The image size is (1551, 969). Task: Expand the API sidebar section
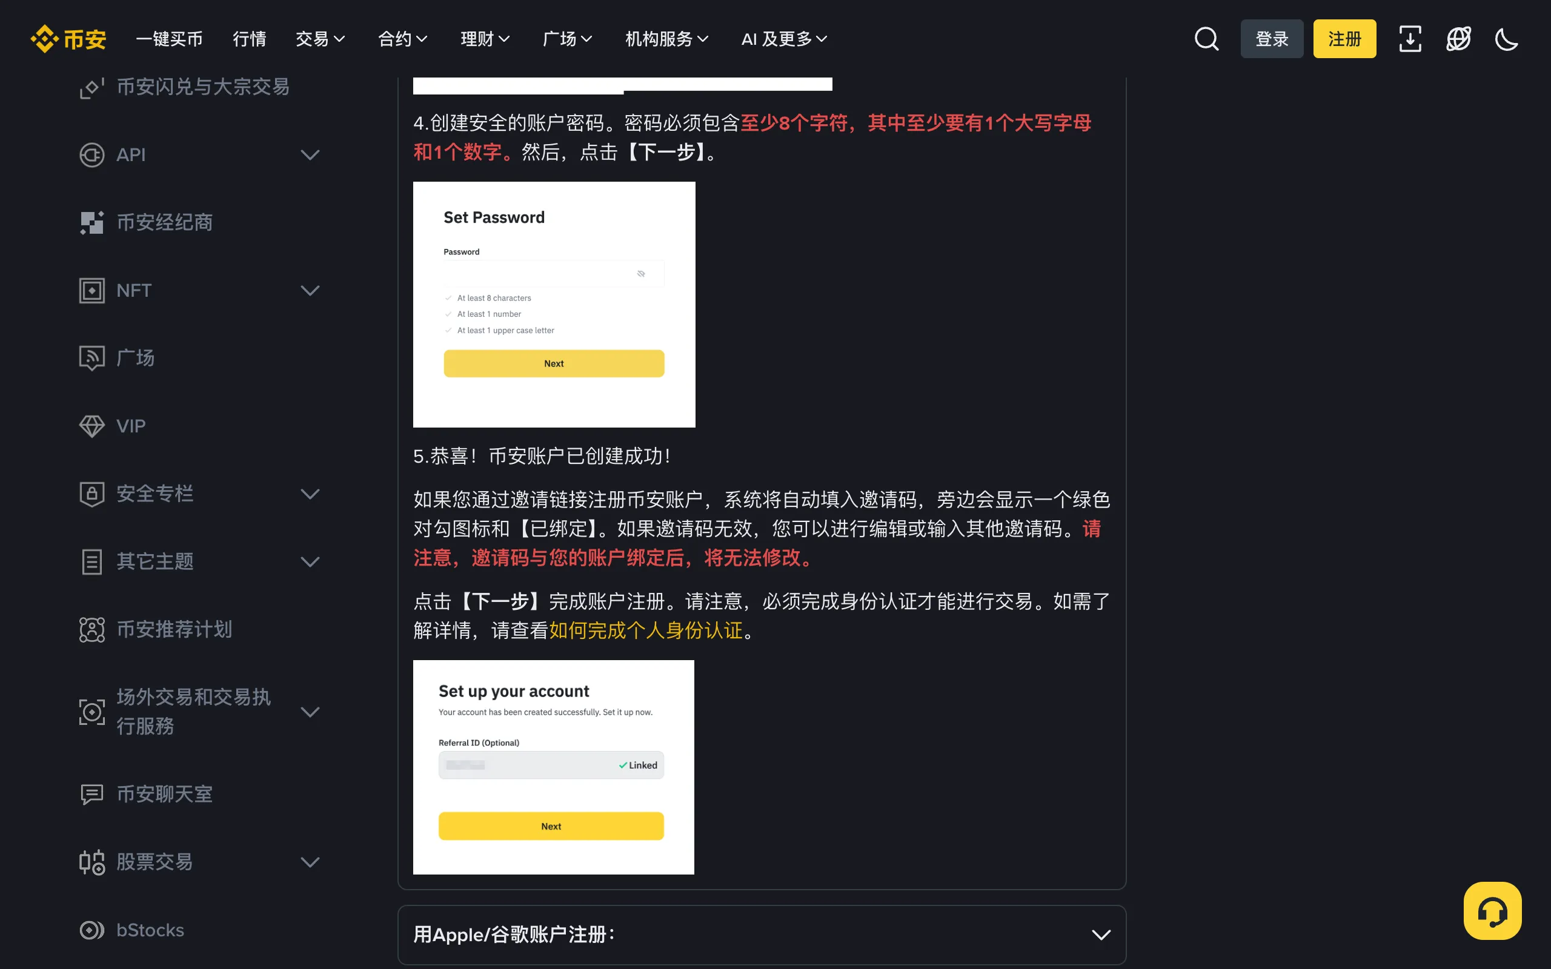(310, 155)
